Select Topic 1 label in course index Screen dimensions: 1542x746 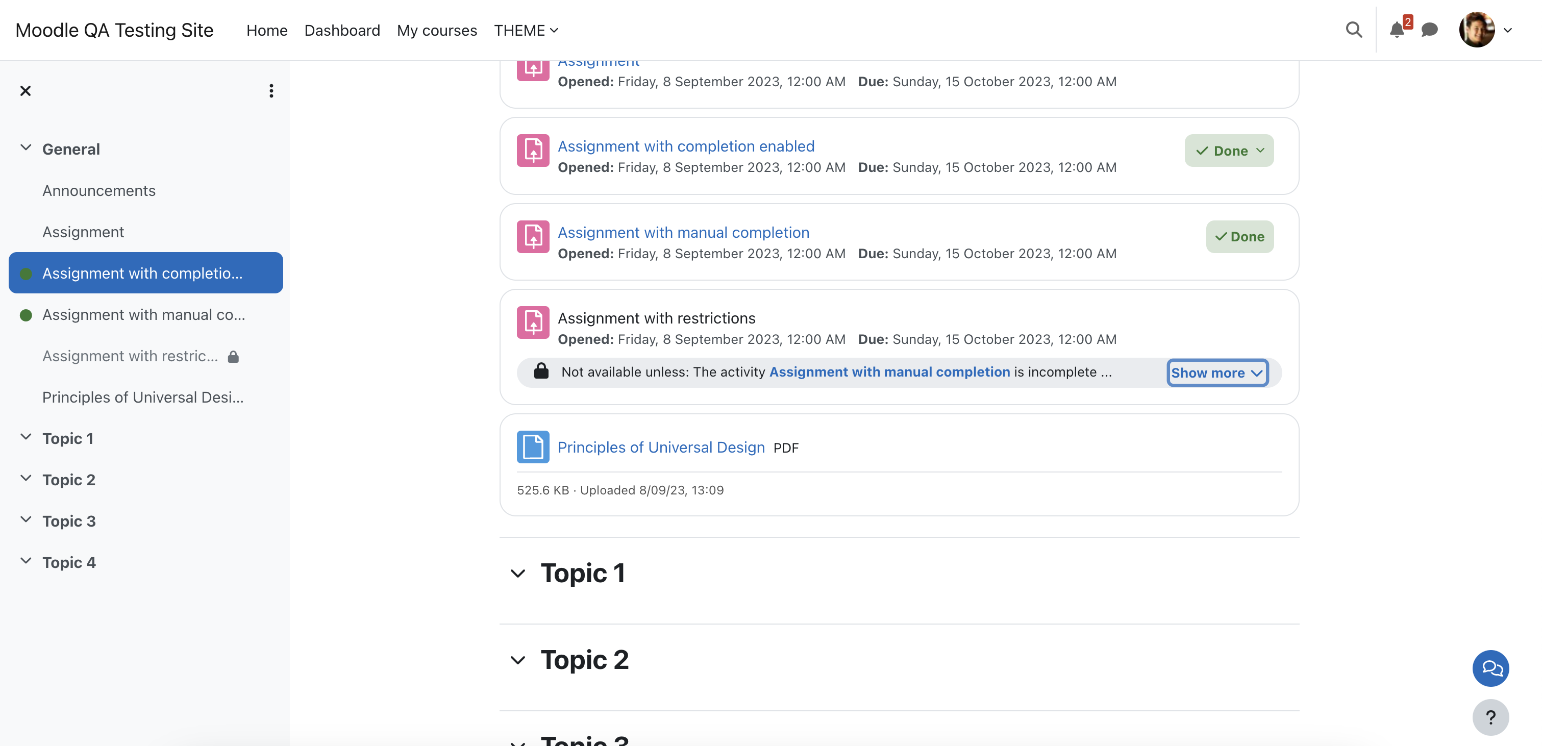(x=68, y=438)
